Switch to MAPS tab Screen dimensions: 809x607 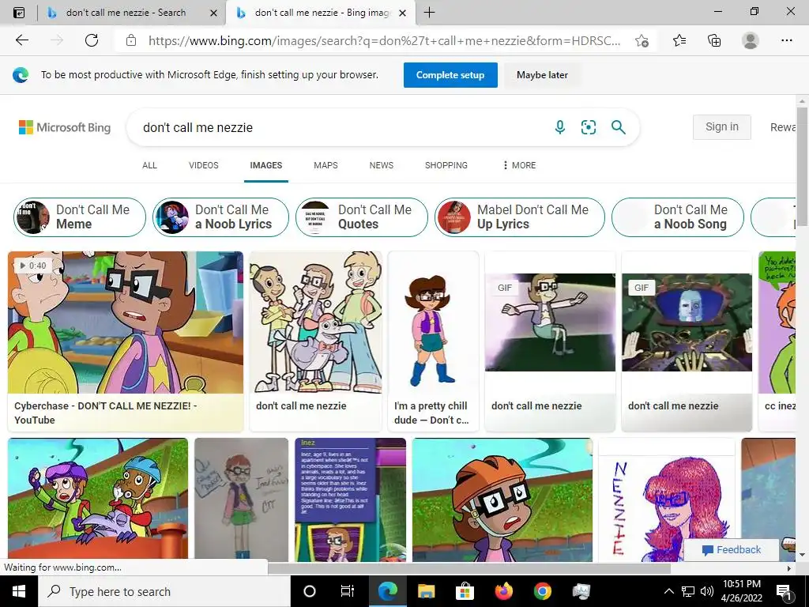[325, 165]
